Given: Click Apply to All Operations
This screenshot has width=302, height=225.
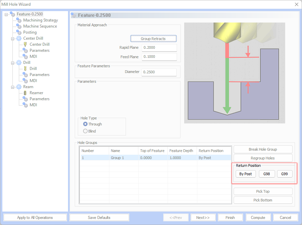Looking at the screenshot, I should click(x=35, y=218).
